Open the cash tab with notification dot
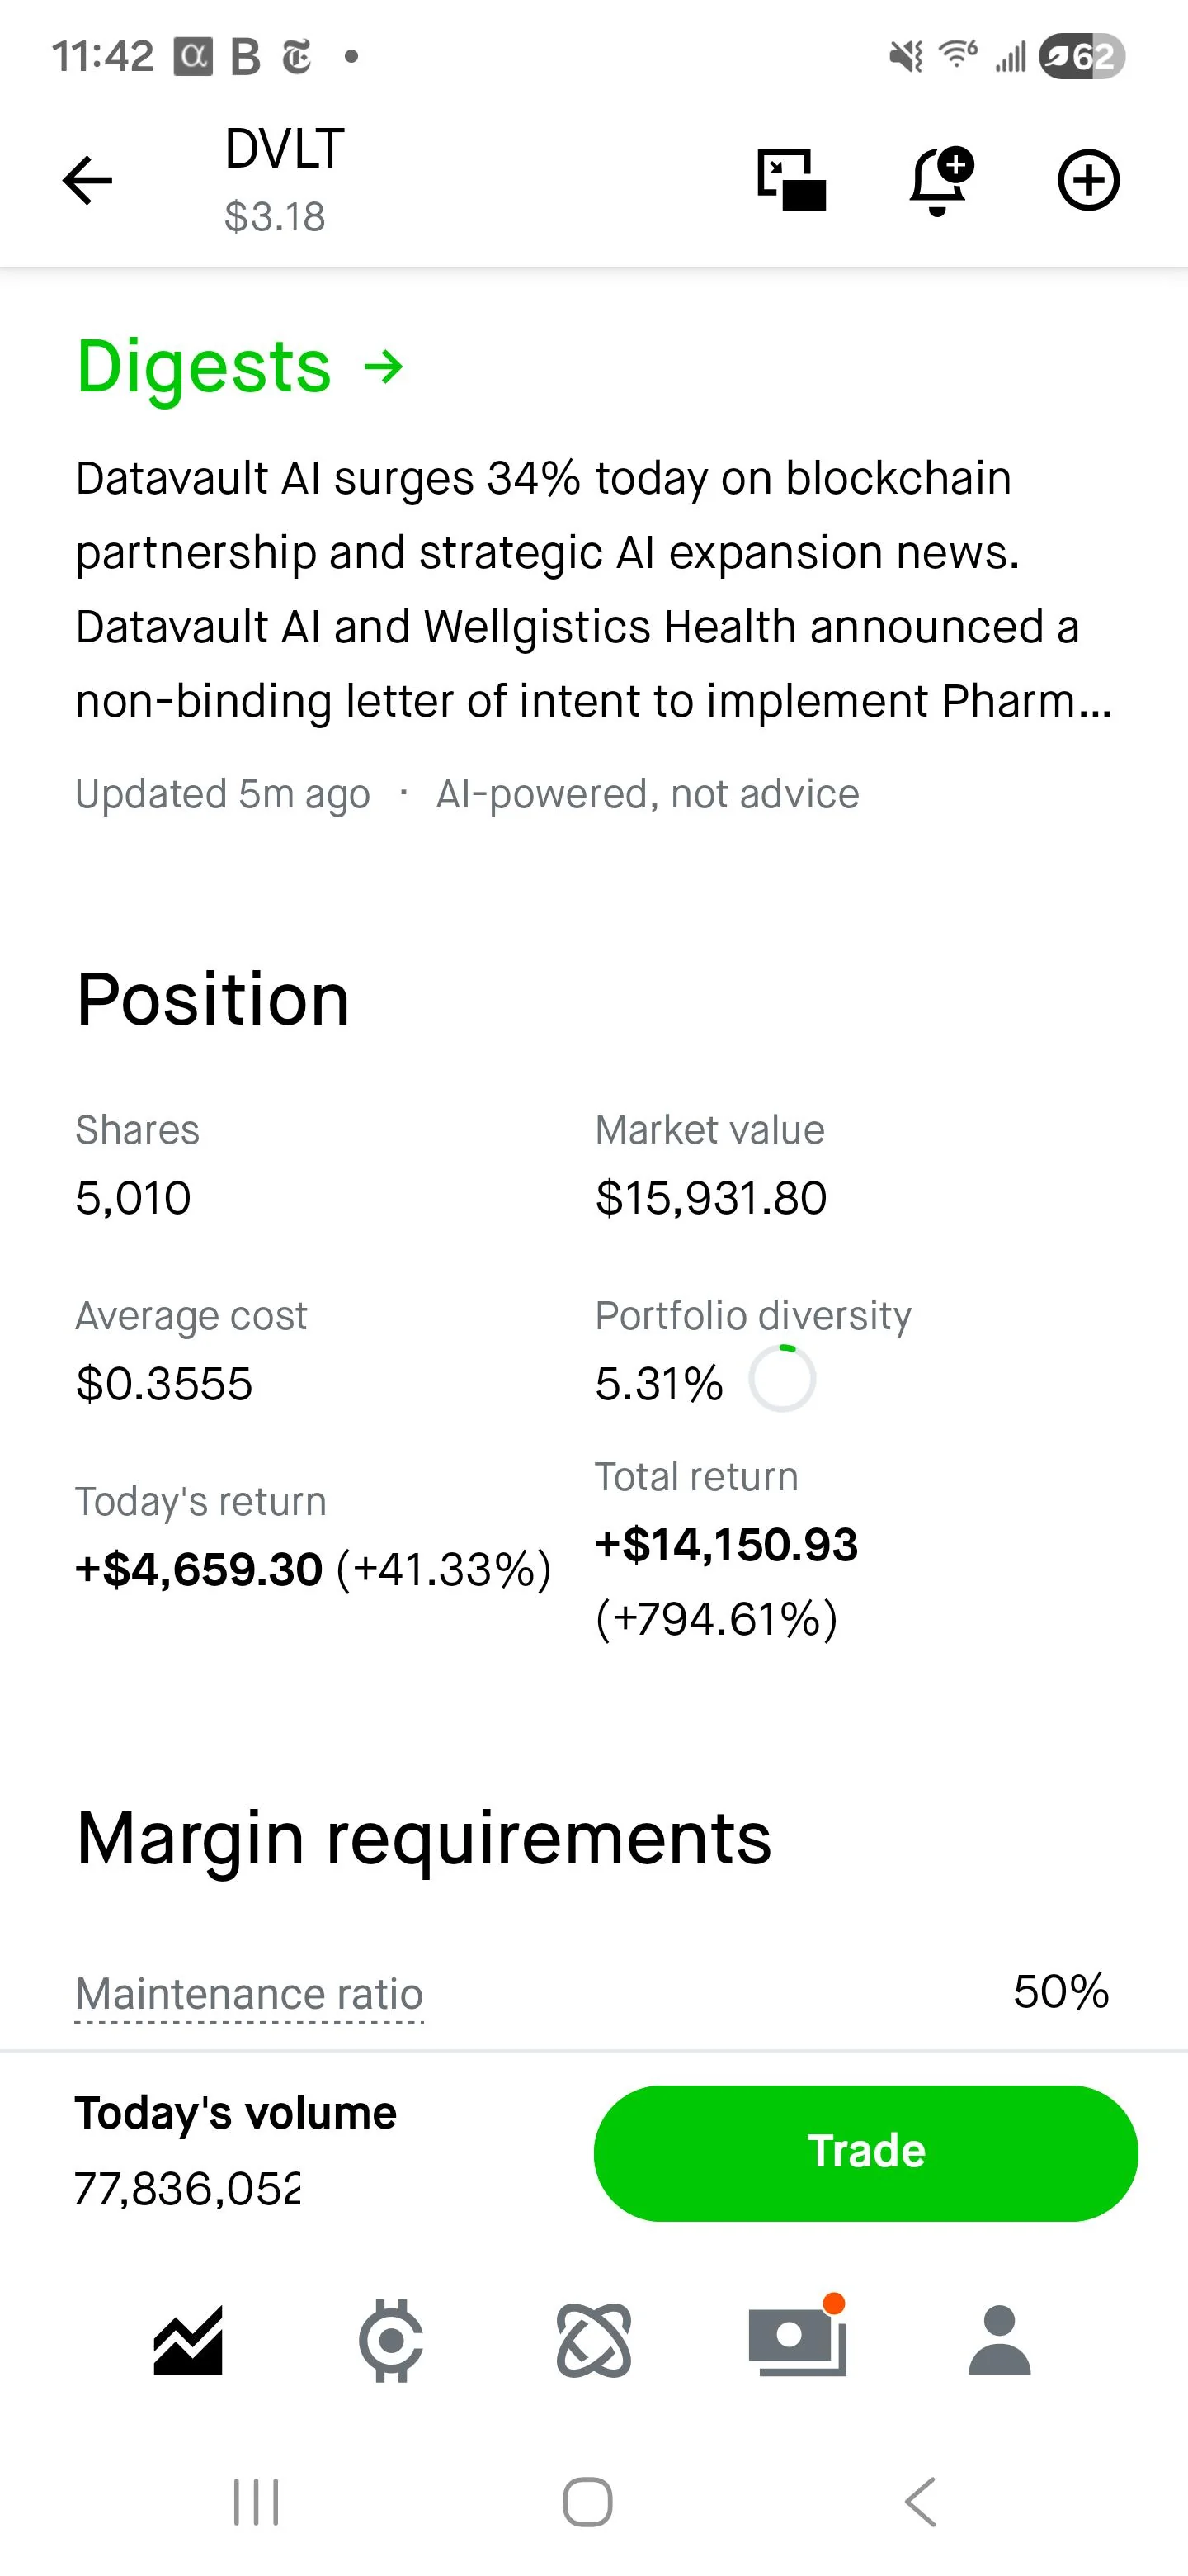The image size is (1188, 2576). click(x=797, y=2338)
